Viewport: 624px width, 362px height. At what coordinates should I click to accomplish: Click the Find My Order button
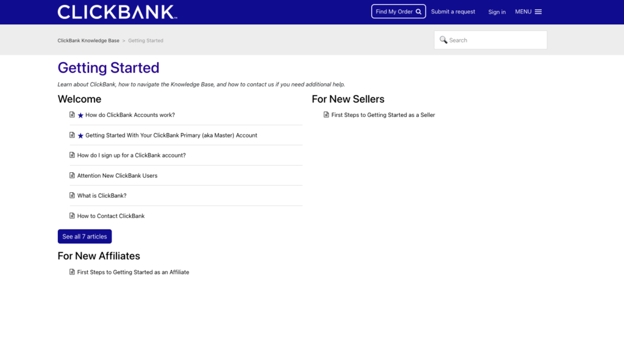399,12
